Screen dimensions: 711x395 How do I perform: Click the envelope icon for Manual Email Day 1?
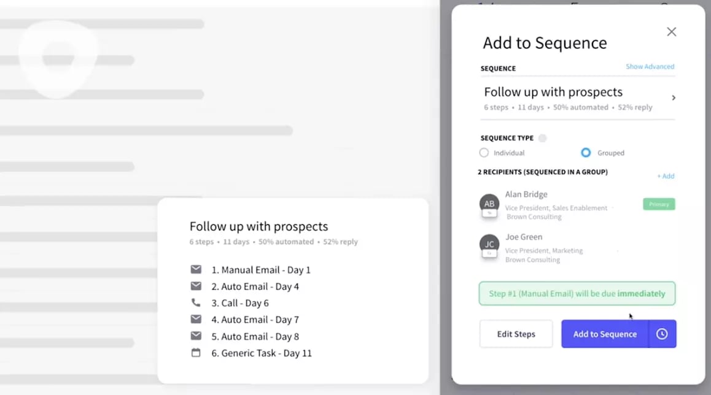coord(196,269)
